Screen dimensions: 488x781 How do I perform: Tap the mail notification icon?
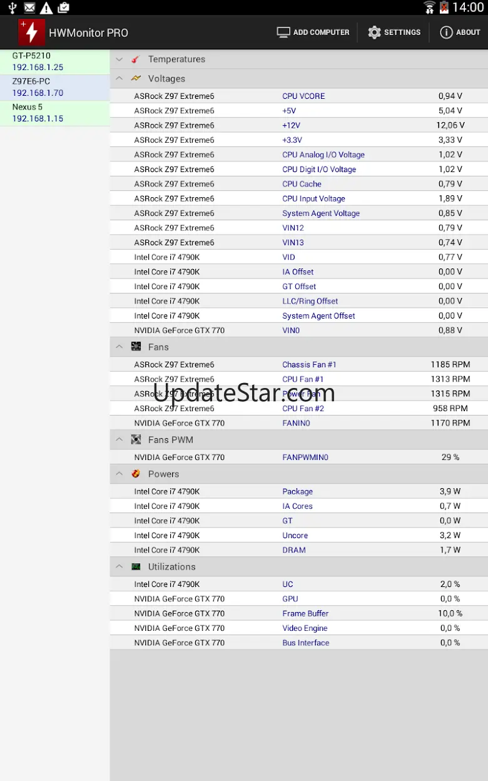[x=29, y=8]
